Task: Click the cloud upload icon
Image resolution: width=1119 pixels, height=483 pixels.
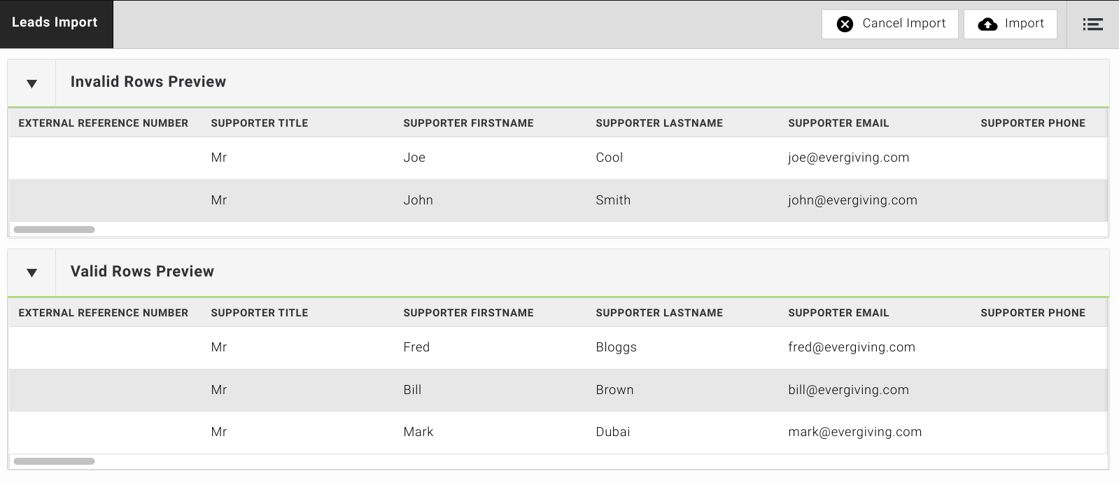Action: point(987,24)
